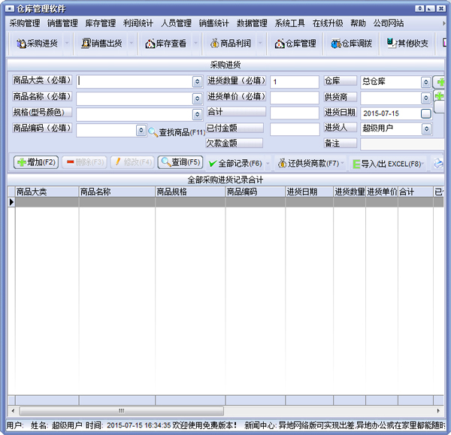The height and width of the screenshot is (435, 451).
Task: Open the 进货日期 date picker button
Action: pos(426,113)
